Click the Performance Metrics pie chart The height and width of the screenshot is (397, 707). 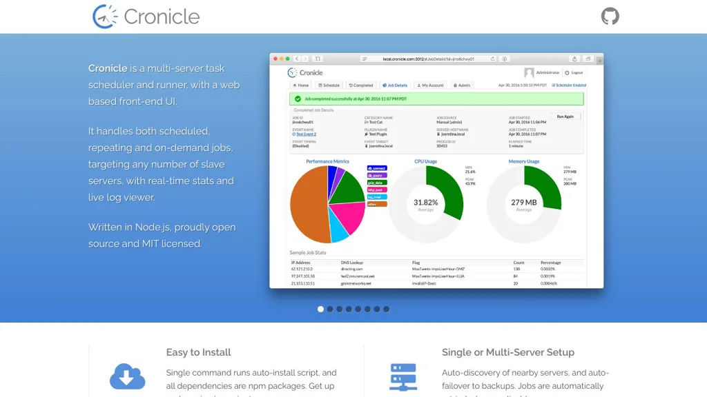click(328, 204)
